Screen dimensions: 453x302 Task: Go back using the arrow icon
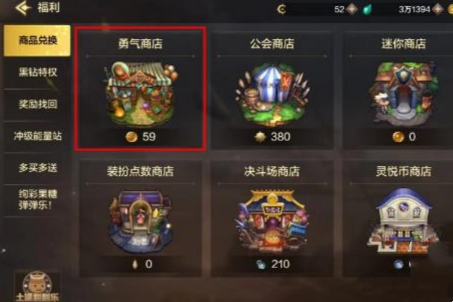[23, 8]
